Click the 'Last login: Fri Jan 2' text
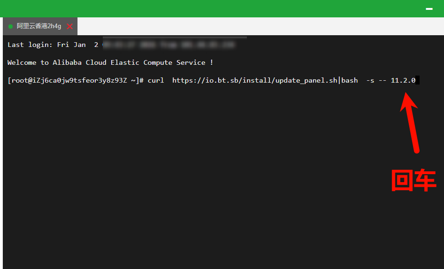 pos(53,45)
